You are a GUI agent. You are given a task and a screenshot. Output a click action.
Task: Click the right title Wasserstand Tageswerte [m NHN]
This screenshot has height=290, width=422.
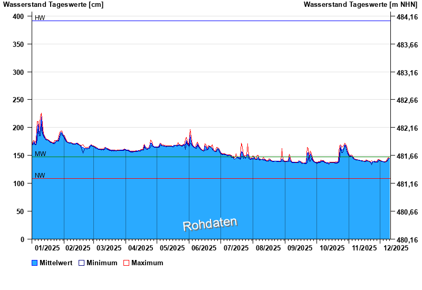pos(361,5)
